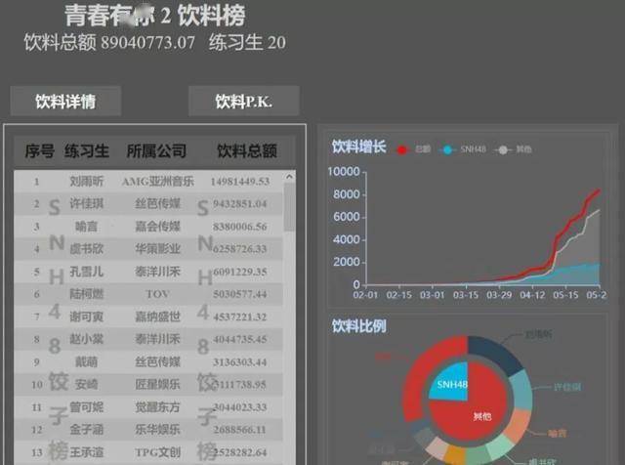This screenshot has height=465, width=625.
Task: Click total value 4537221.32
Action: click(240, 317)
